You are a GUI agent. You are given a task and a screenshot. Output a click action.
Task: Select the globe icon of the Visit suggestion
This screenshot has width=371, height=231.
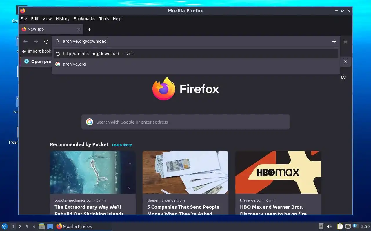click(58, 54)
